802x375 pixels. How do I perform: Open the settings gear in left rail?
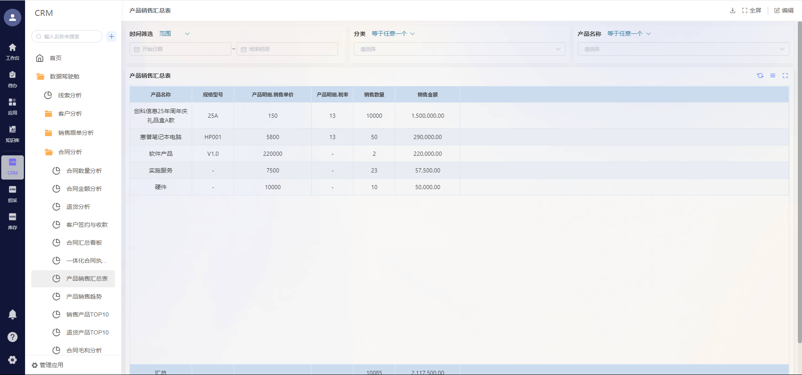[x=13, y=360]
